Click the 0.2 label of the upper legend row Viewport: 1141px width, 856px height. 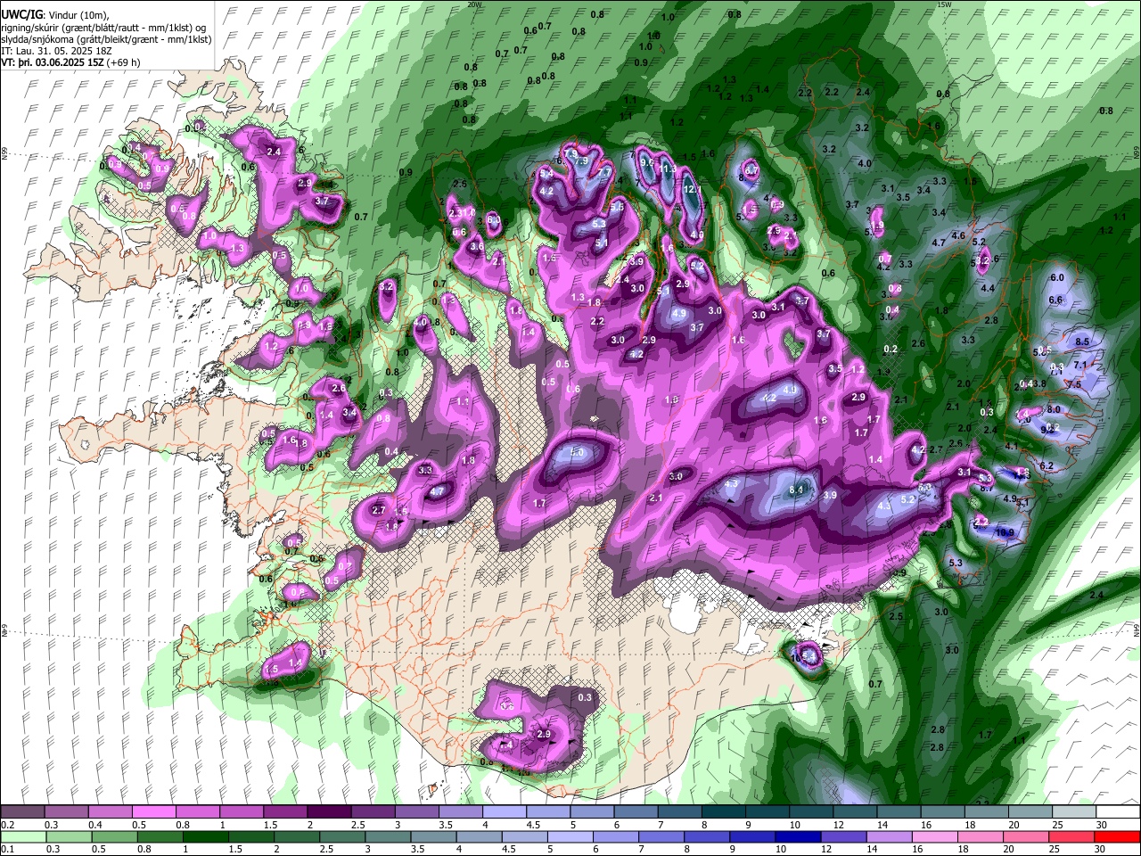[7, 825]
